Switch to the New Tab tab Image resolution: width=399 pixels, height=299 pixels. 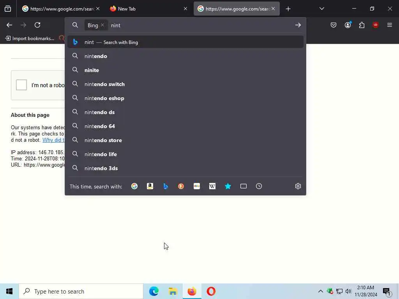tap(148, 9)
